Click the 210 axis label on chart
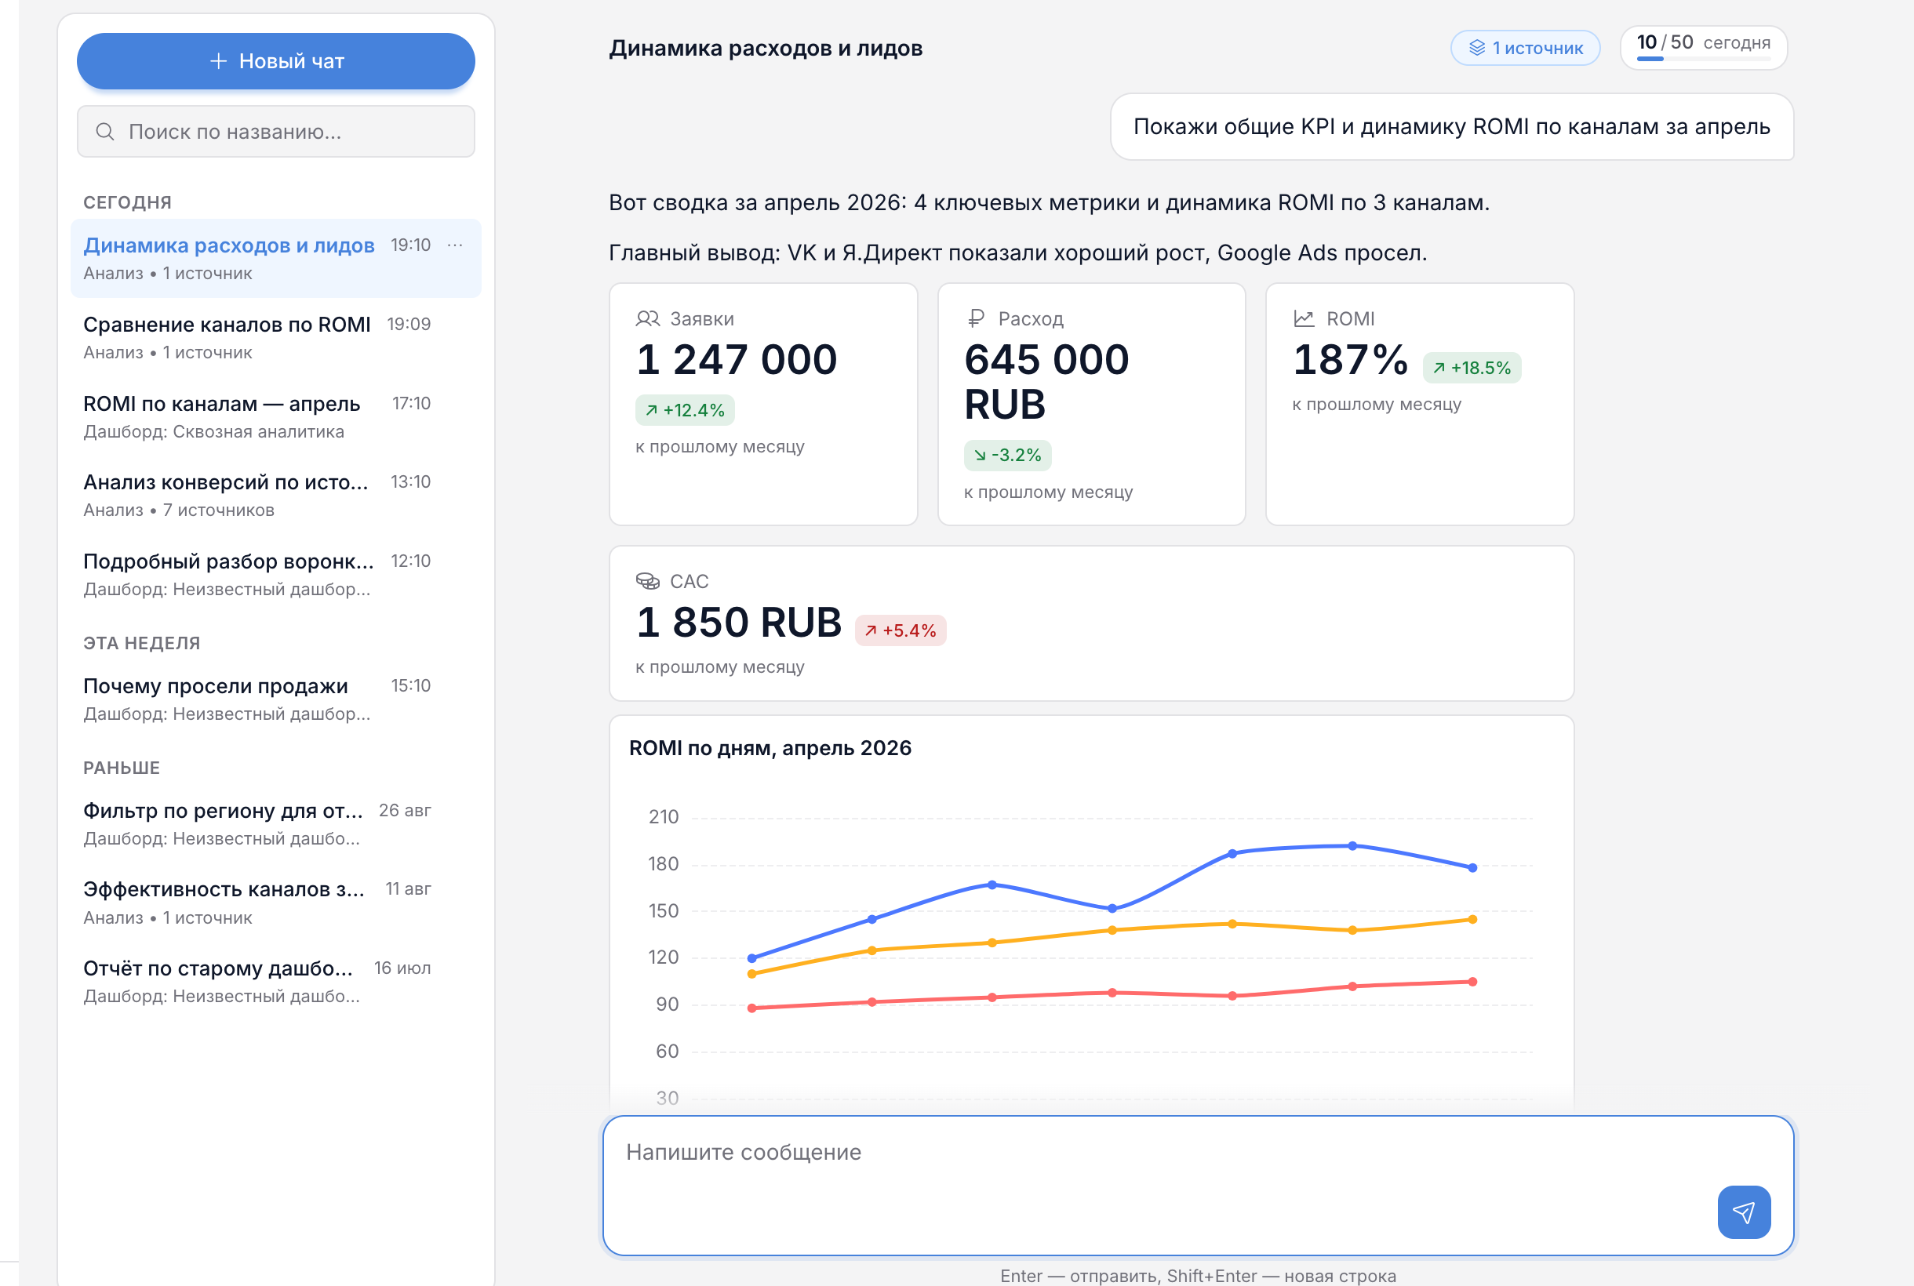Screen dimensions: 1914x1286 tap(663, 817)
